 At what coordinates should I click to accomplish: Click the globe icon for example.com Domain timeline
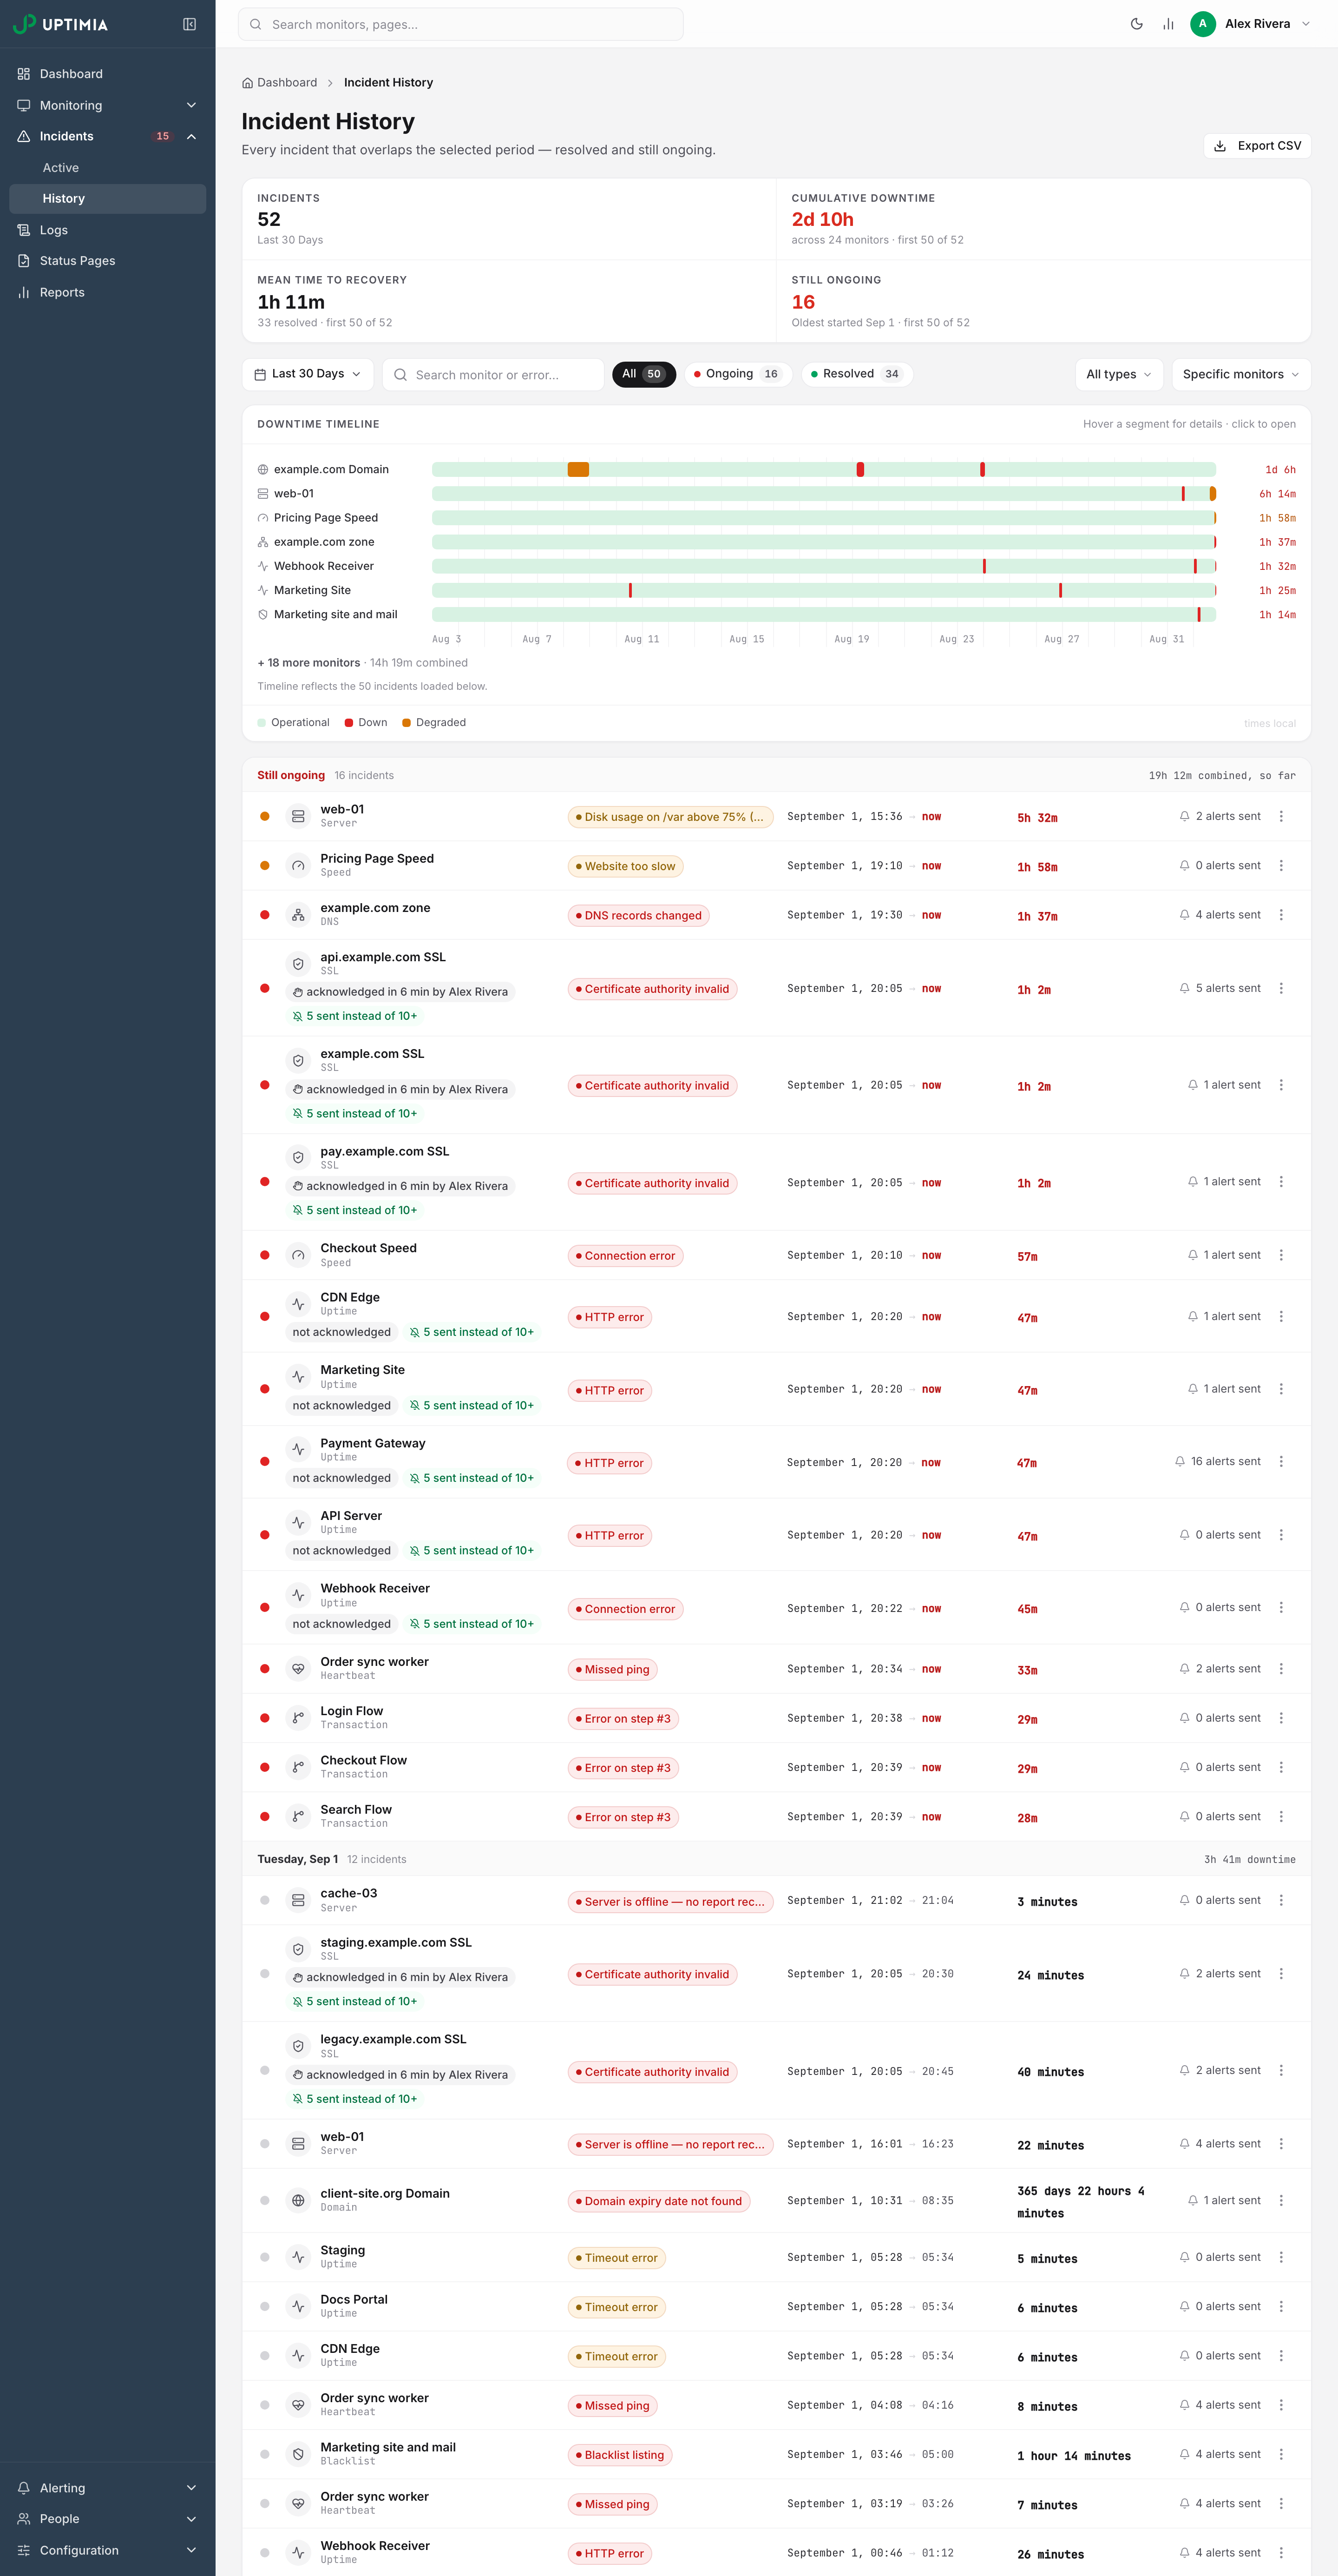[263, 469]
